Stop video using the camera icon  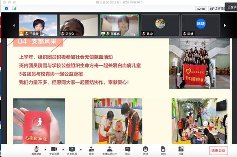(54, 149)
